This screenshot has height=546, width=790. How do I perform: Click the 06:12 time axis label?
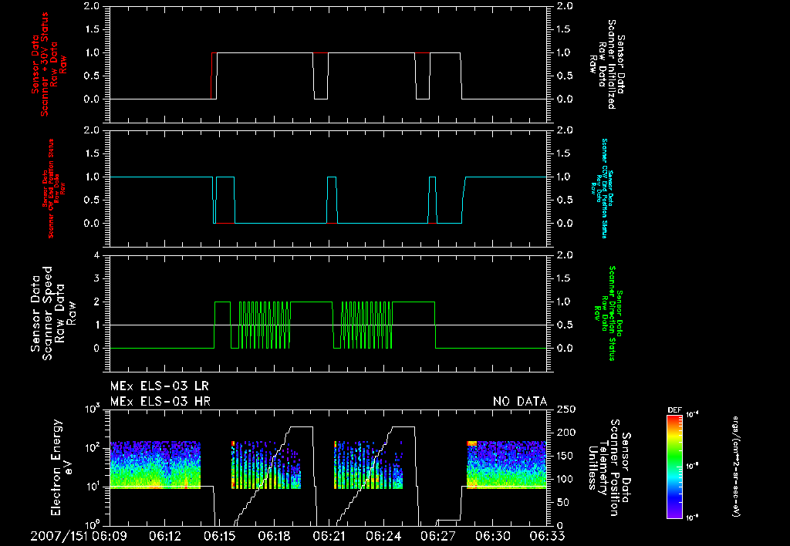(x=165, y=536)
